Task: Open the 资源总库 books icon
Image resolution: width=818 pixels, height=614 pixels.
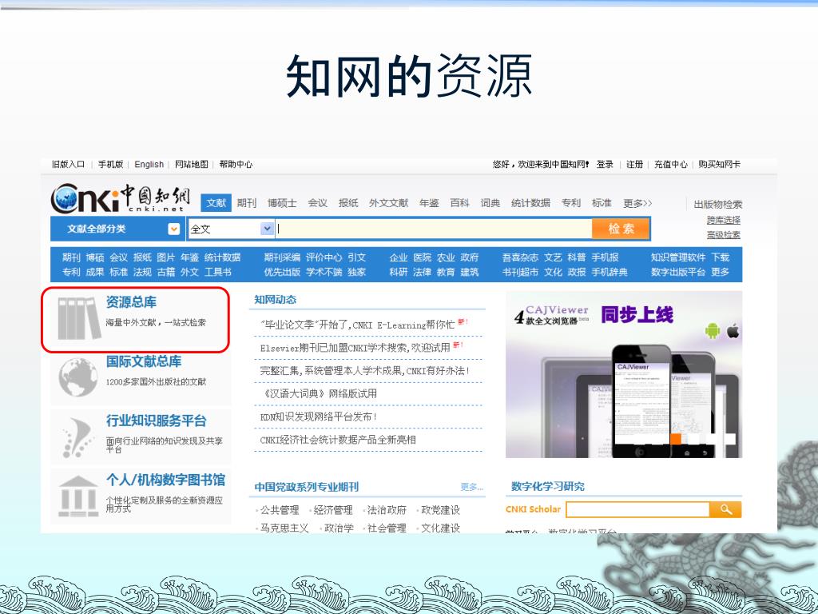Action: pos(79,318)
